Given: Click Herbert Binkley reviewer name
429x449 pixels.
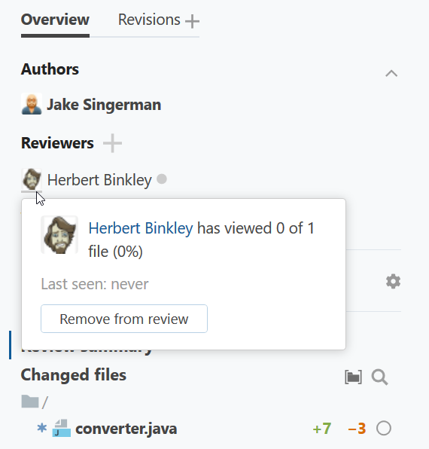Looking at the screenshot, I should click(x=99, y=180).
